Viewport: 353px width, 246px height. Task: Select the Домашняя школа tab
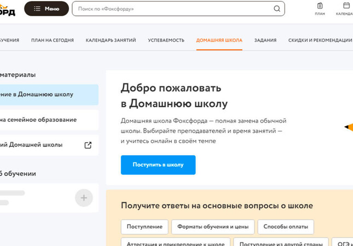[x=219, y=40]
